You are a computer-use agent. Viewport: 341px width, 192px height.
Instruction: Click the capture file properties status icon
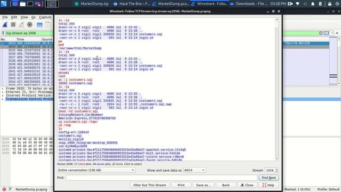click(x=10, y=189)
